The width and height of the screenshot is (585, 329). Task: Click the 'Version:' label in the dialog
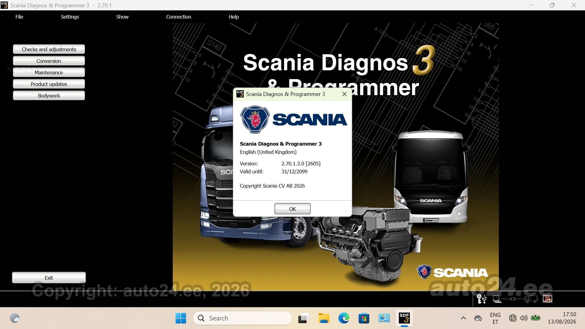click(x=249, y=164)
